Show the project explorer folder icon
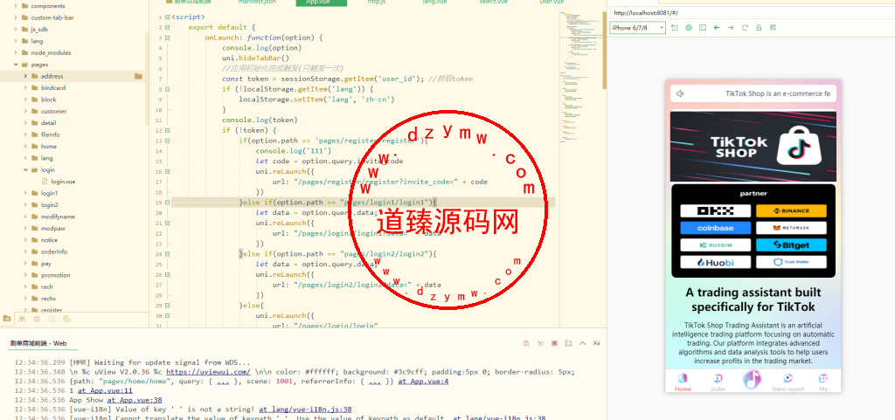895x420 pixels. tap(7, 319)
